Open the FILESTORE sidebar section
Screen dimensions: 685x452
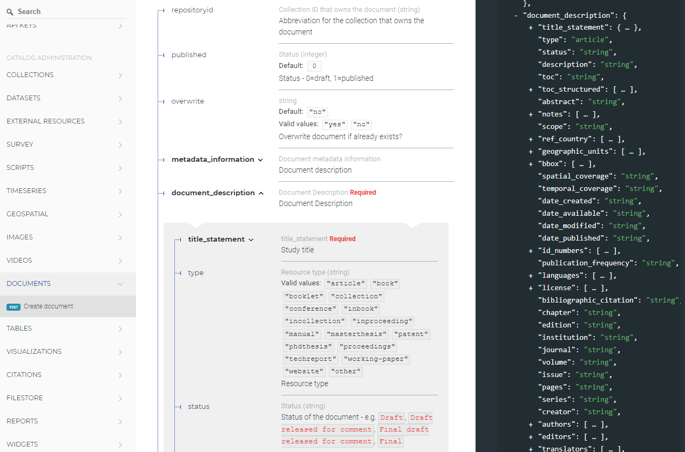point(68,398)
